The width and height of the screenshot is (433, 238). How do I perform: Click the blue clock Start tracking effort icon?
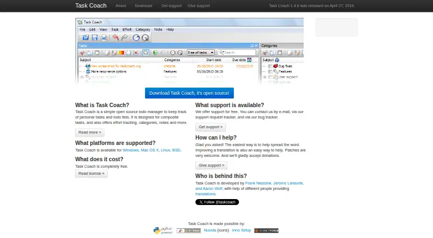tap(136, 37)
